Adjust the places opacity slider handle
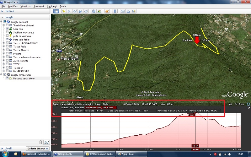 tap(41, 142)
